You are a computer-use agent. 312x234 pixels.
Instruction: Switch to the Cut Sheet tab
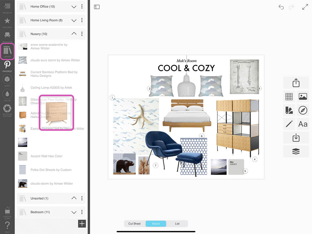[134, 224]
